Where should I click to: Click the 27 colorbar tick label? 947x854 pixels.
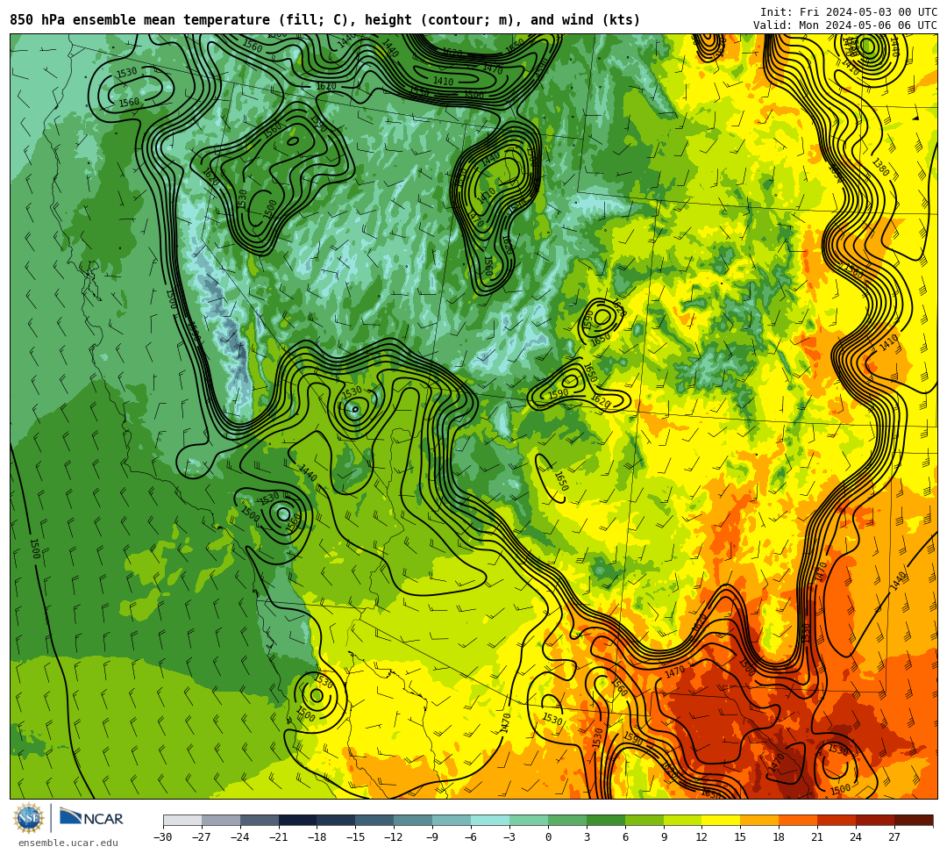[894, 837]
